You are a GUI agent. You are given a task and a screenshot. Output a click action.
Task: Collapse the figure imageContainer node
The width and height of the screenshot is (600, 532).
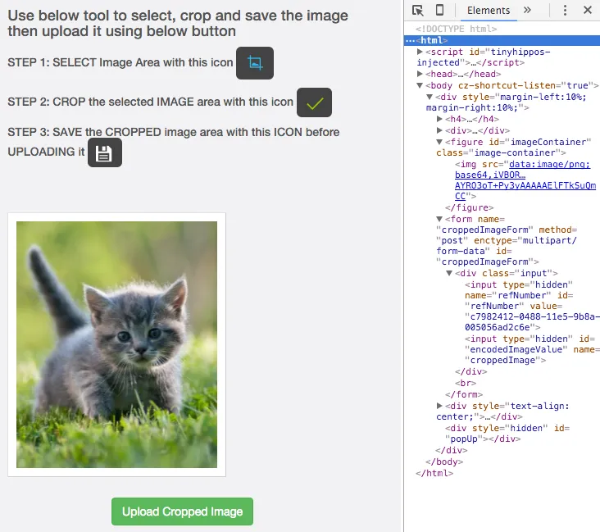coord(439,142)
